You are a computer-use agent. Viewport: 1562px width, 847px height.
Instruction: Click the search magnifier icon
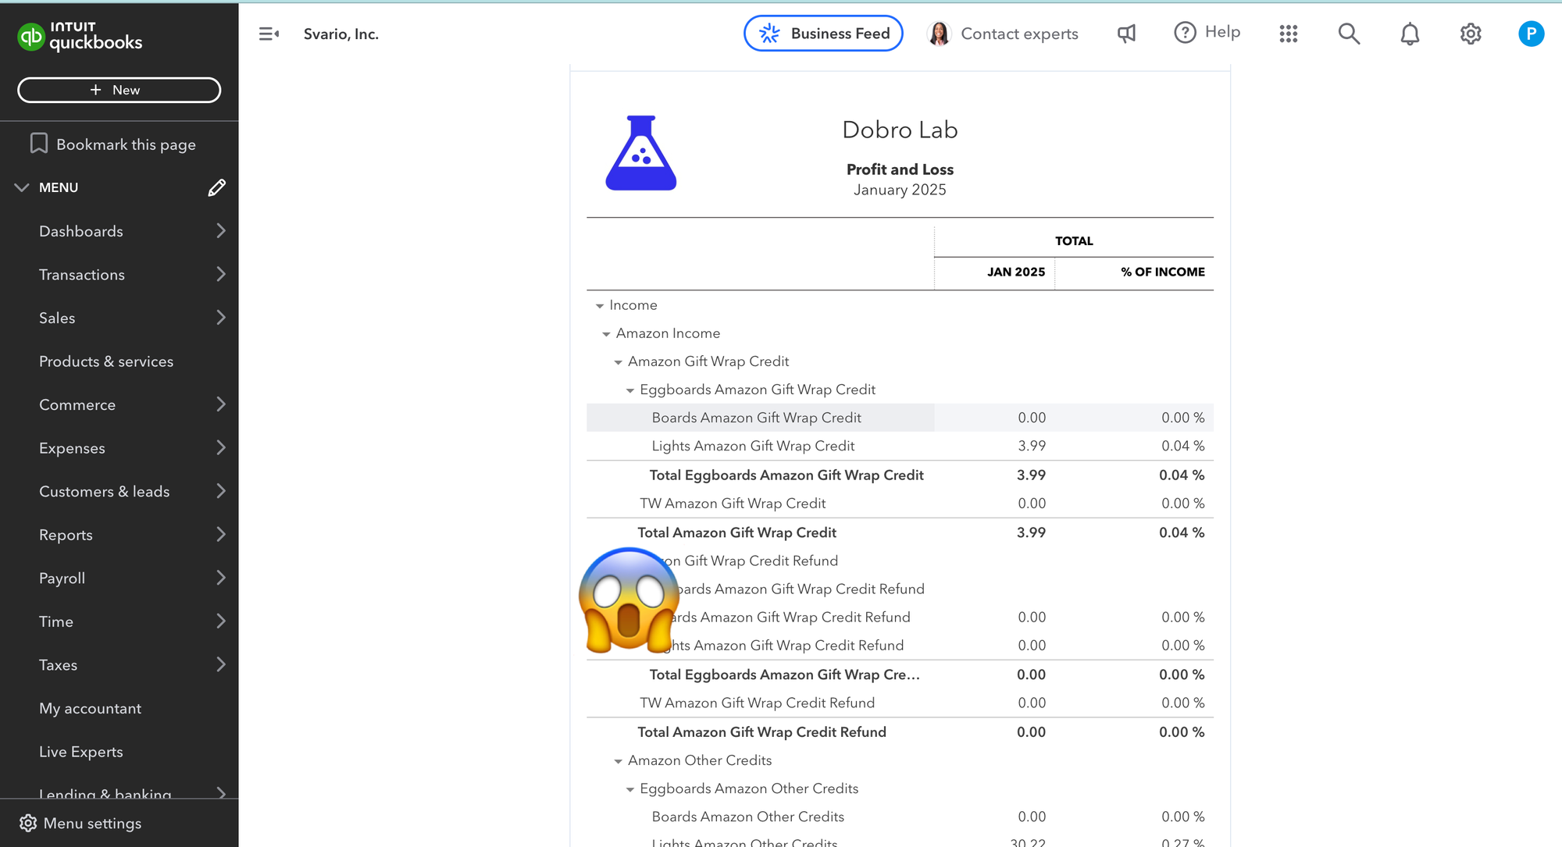[1349, 34]
